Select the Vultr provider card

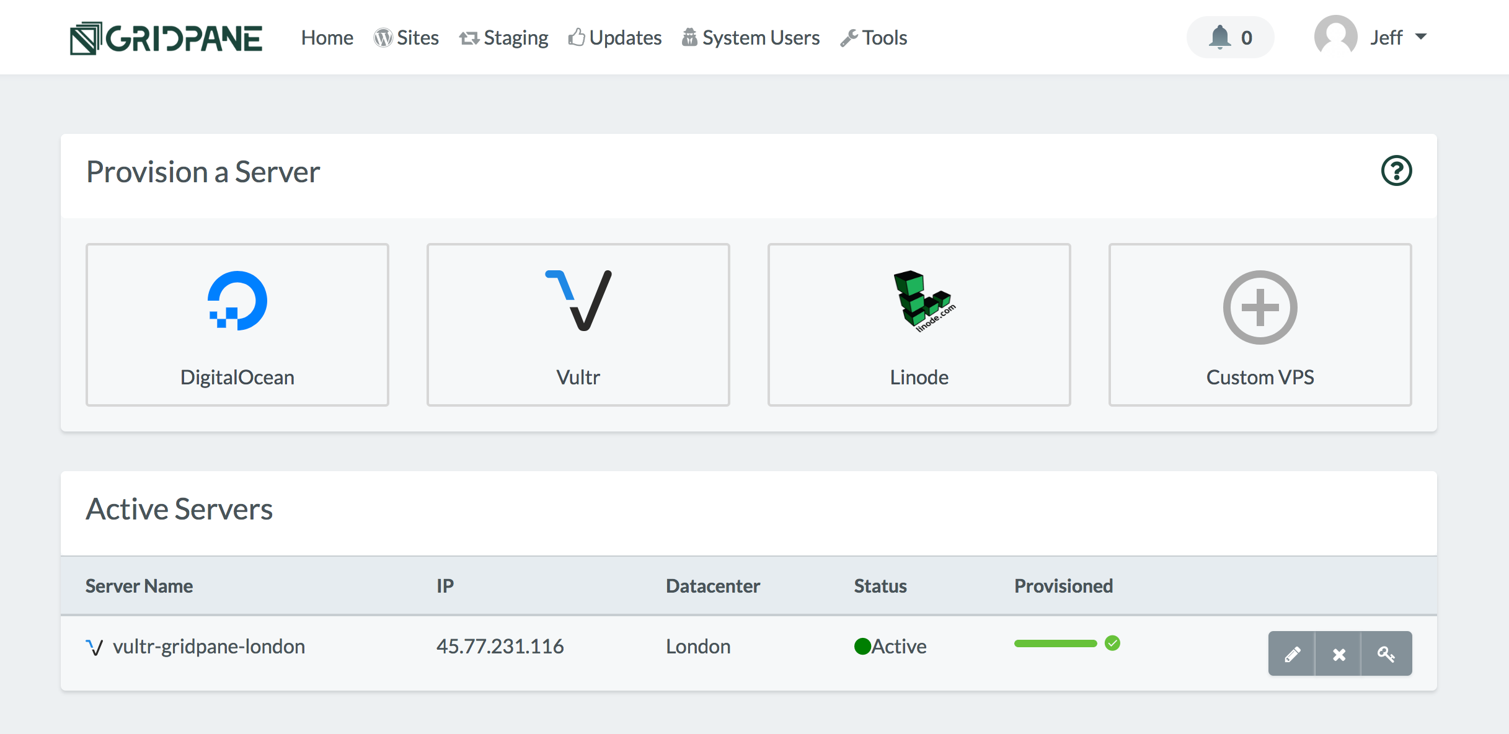(x=578, y=325)
